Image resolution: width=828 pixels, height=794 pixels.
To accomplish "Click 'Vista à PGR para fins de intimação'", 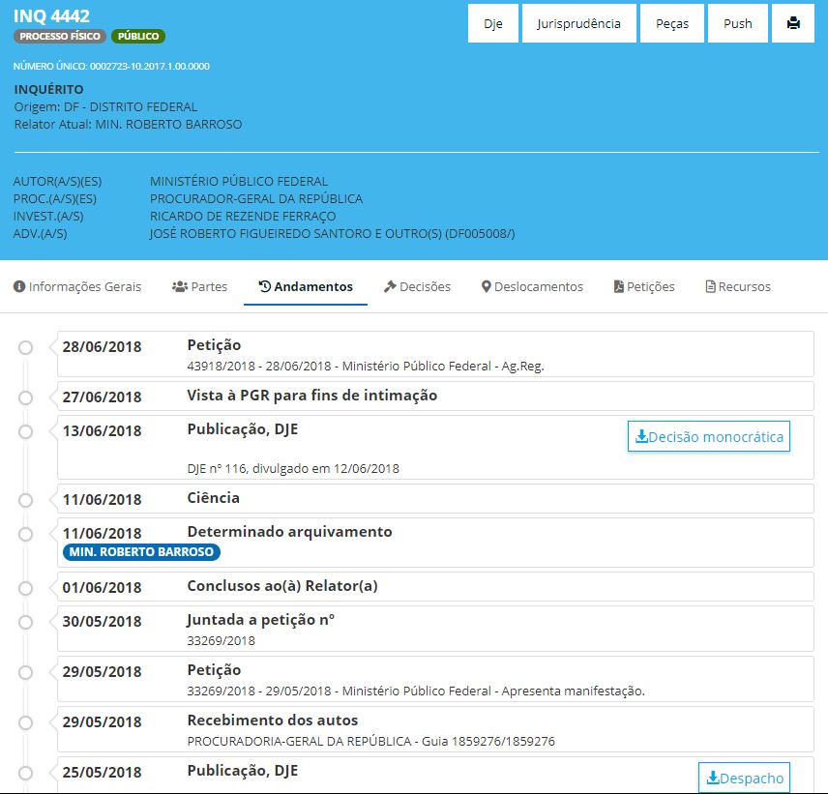I will tap(312, 396).
